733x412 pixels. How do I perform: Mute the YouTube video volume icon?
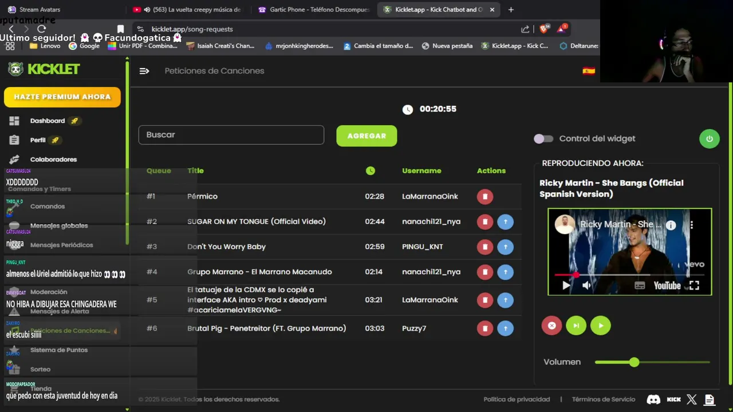pyautogui.click(x=586, y=286)
